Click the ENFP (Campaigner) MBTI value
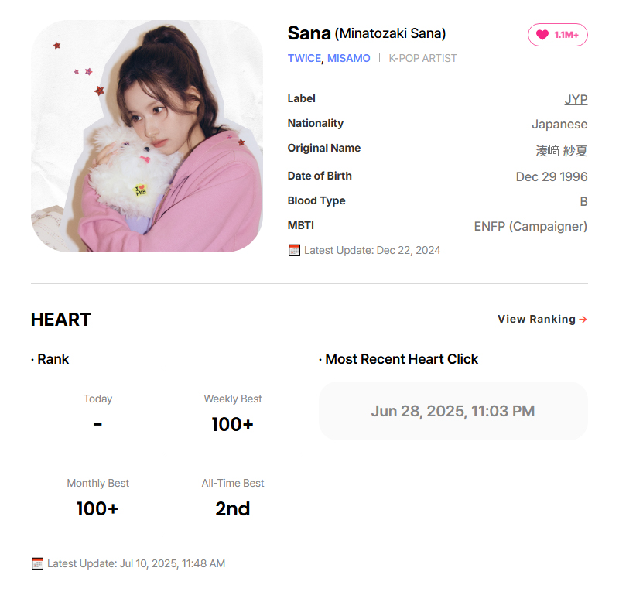 531,226
